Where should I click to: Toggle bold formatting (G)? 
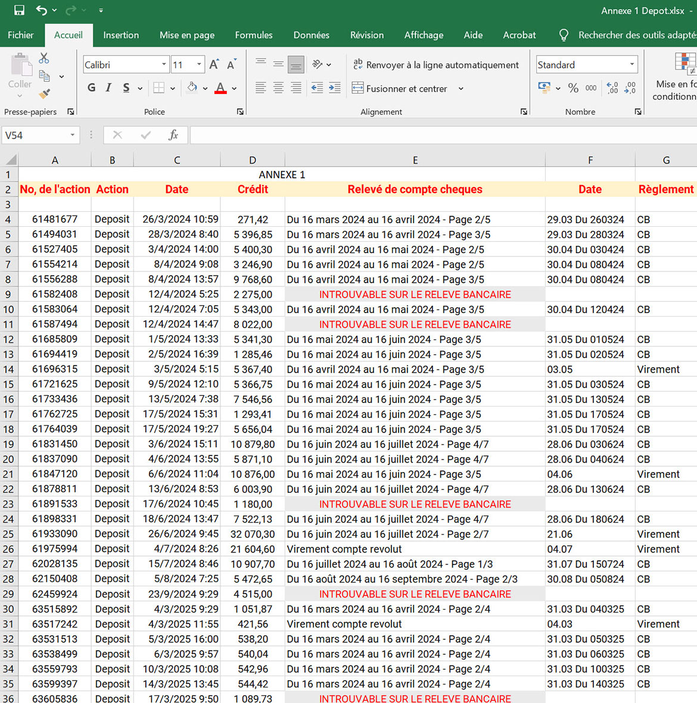coord(91,88)
